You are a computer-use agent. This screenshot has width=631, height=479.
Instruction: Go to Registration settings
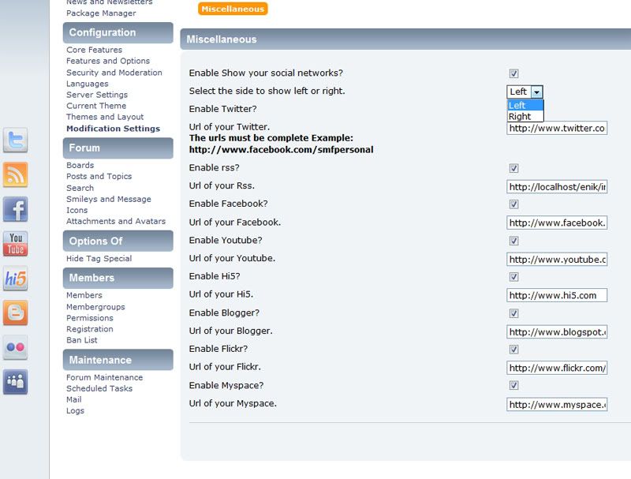(90, 329)
